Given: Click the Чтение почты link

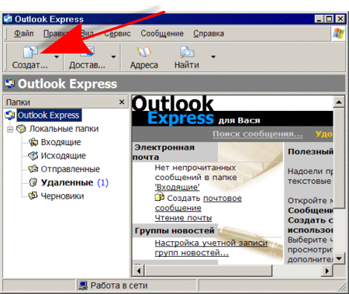Looking at the screenshot, I should [183, 218].
